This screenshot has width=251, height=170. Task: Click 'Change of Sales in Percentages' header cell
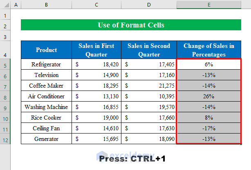tap(208, 50)
